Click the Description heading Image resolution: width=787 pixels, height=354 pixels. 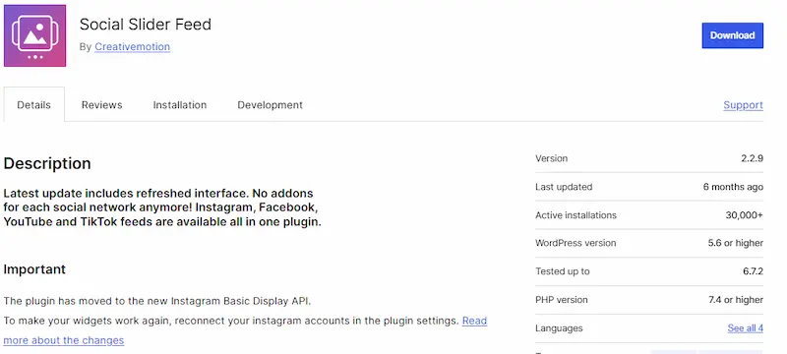47,163
